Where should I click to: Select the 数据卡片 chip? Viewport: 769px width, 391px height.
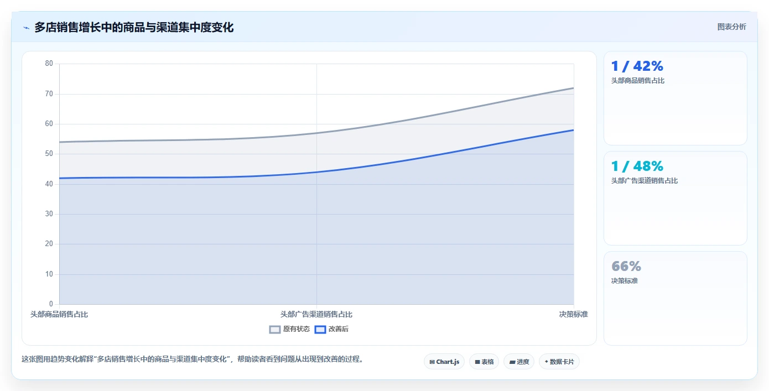[x=559, y=362]
